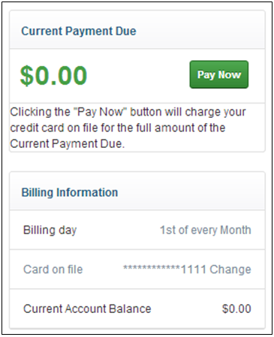This screenshot has height=337, width=274.
Task: Open the Change link for card on file
Action: tap(230, 269)
